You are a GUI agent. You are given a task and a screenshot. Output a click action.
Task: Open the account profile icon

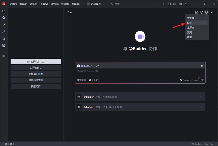tap(186, 4)
